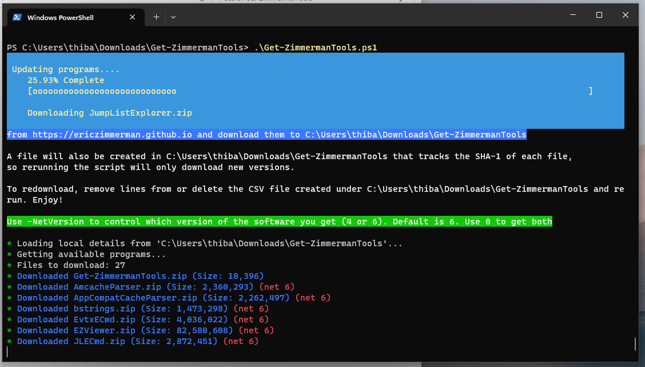Open a new terminal tab
Screen dimensions: 645x367
pyautogui.click(x=156, y=17)
